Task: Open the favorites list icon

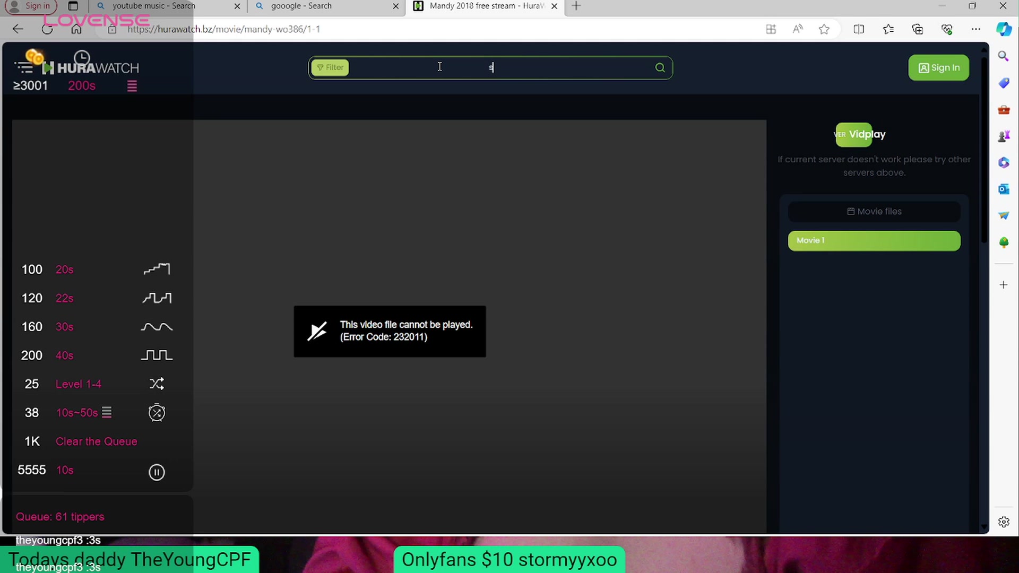Action: tap(888, 29)
